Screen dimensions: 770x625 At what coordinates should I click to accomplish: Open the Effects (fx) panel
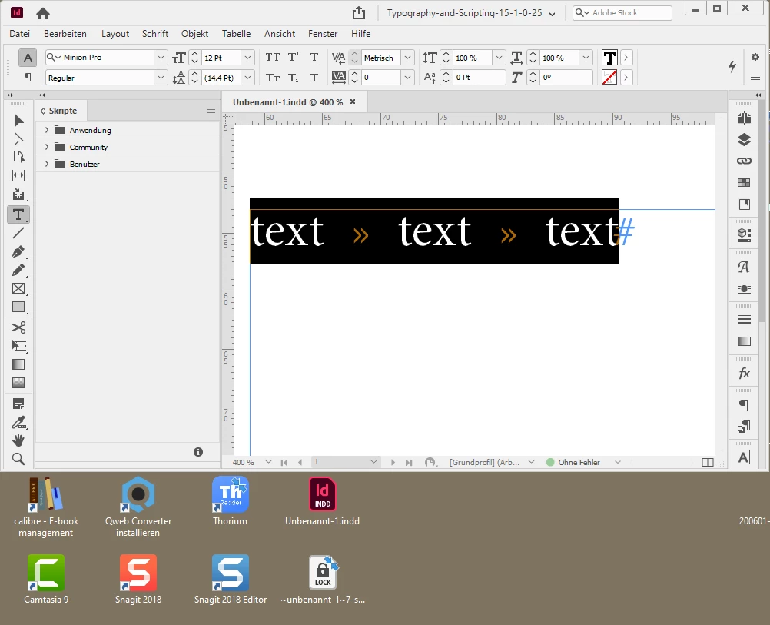744,374
